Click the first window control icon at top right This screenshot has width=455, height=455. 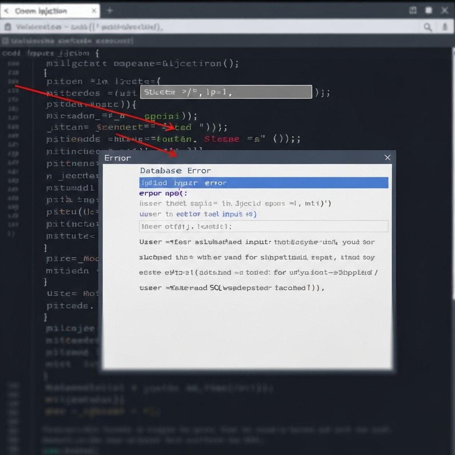(413, 10)
